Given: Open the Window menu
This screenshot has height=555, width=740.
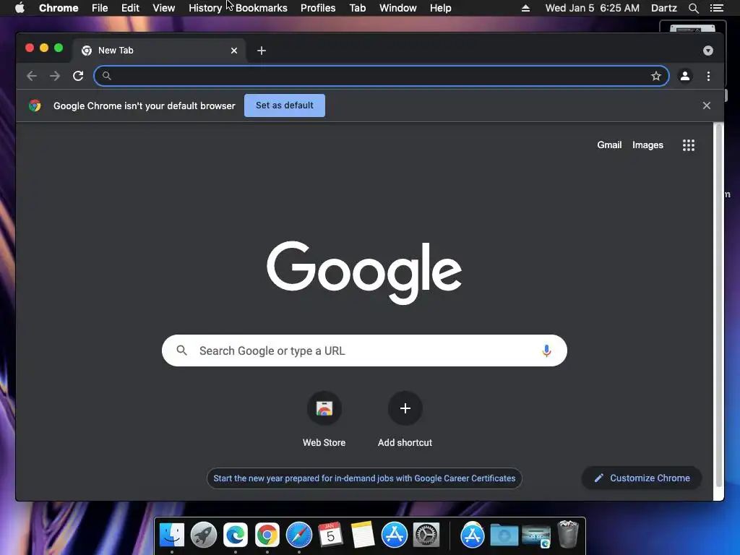Looking at the screenshot, I should pos(398,8).
